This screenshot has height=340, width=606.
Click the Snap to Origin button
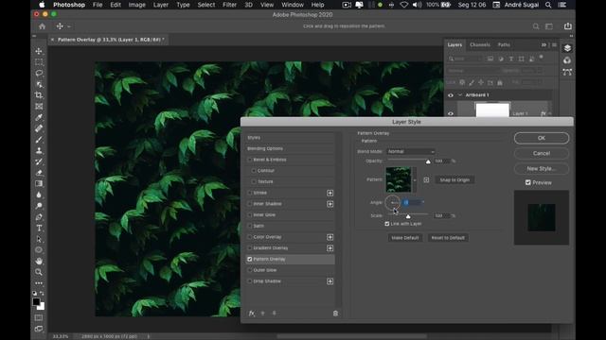click(x=454, y=180)
